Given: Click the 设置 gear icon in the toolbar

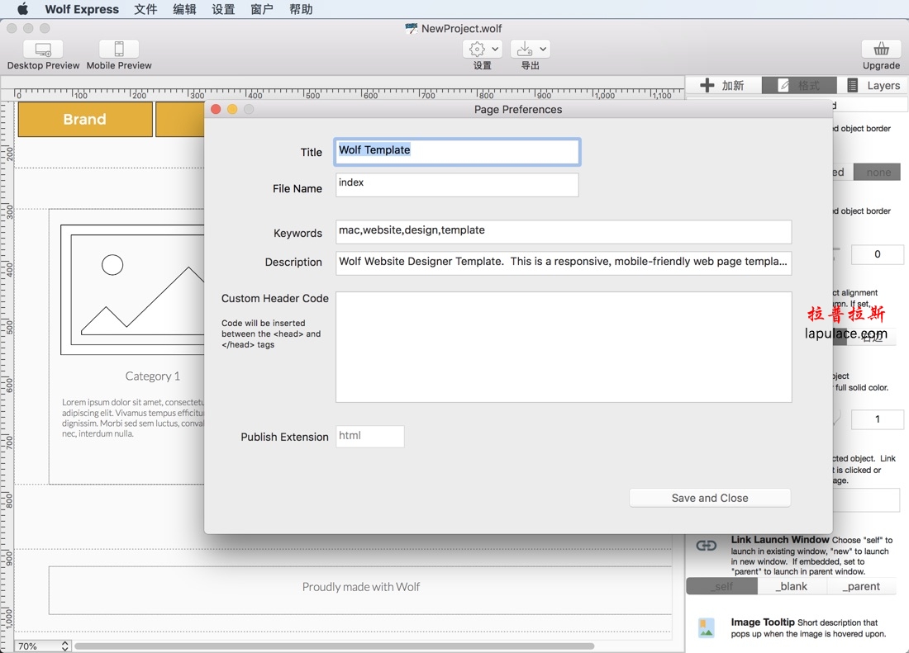Looking at the screenshot, I should point(476,48).
